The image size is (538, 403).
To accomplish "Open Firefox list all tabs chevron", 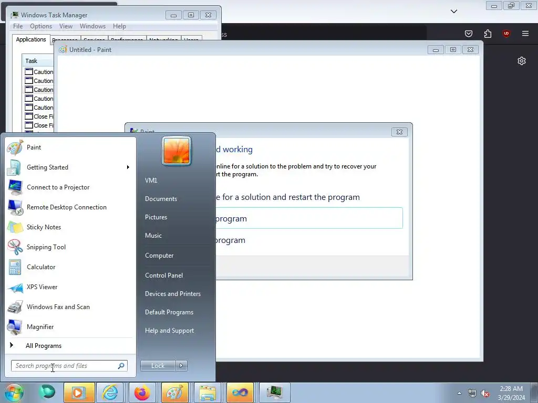I will click(454, 12).
